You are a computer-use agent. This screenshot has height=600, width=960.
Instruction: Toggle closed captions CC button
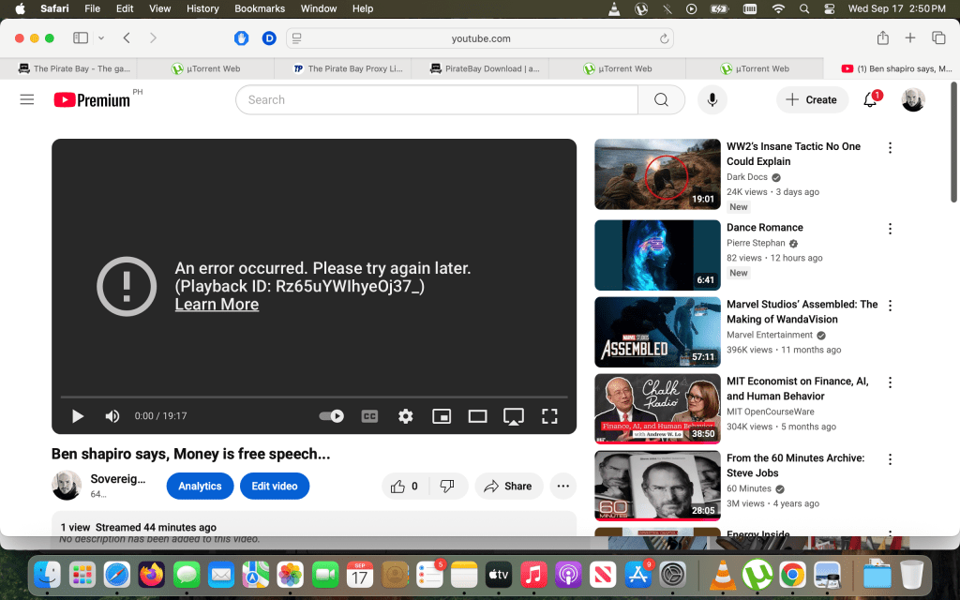point(369,416)
